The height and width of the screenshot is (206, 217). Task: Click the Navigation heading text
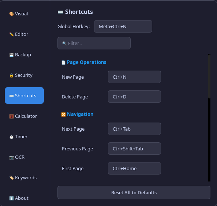80,114
